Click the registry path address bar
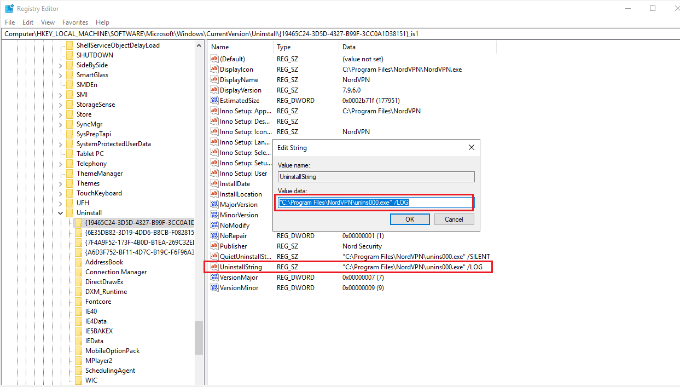Viewport: 680px width, 387px height. pyautogui.click(x=340, y=33)
